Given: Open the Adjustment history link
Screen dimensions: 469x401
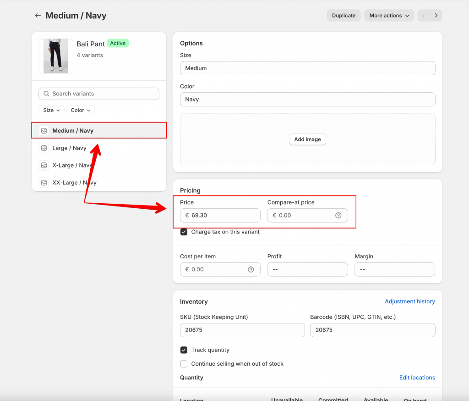Looking at the screenshot, I should tap(410, 301).
